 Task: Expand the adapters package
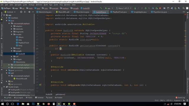12,26
